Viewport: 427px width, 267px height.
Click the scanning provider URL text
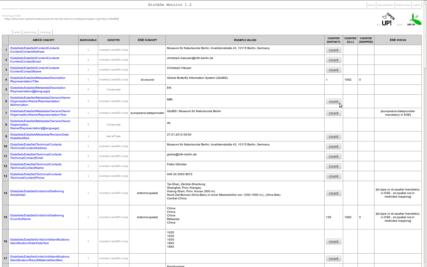62,19
